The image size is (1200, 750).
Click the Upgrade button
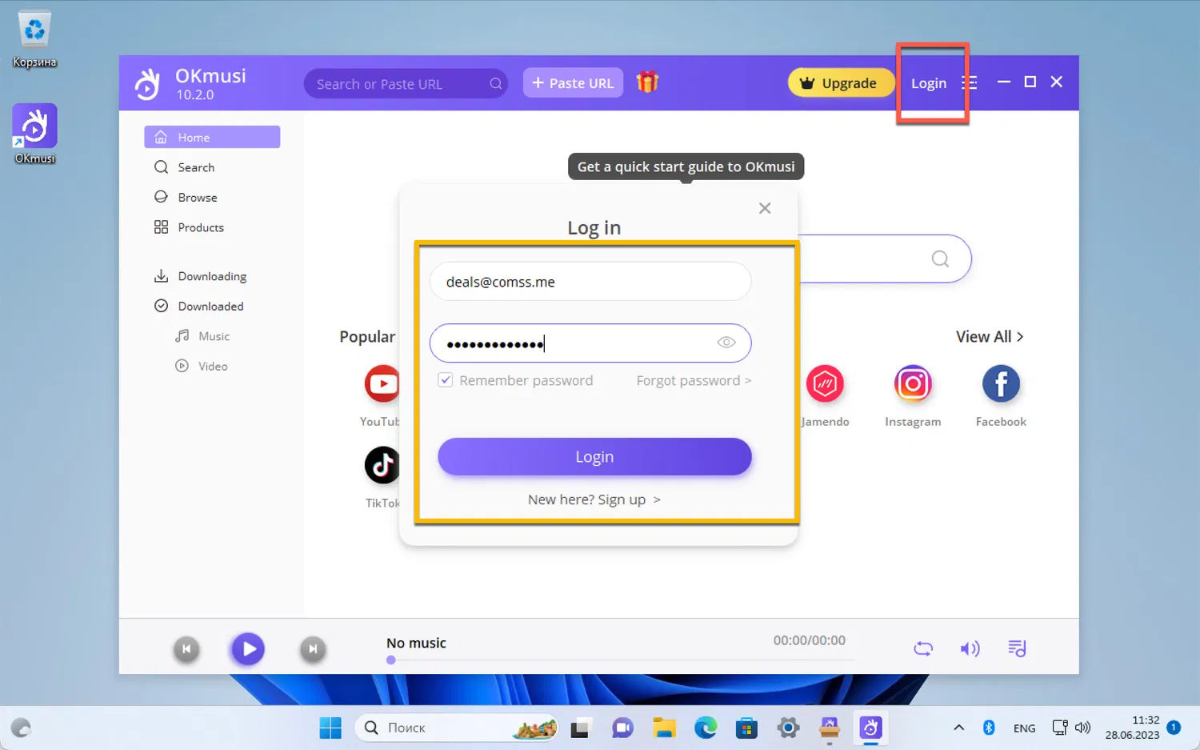[x=840, y=82]
